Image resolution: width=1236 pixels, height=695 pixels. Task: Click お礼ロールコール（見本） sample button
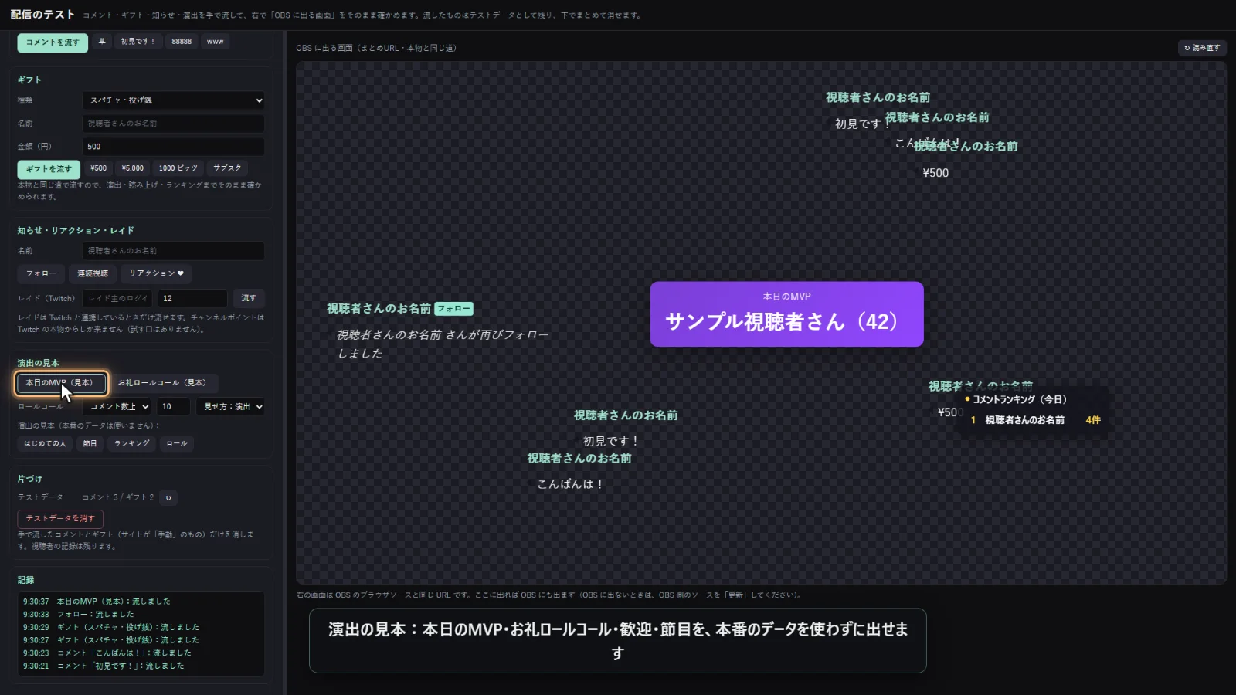[163, 383]
